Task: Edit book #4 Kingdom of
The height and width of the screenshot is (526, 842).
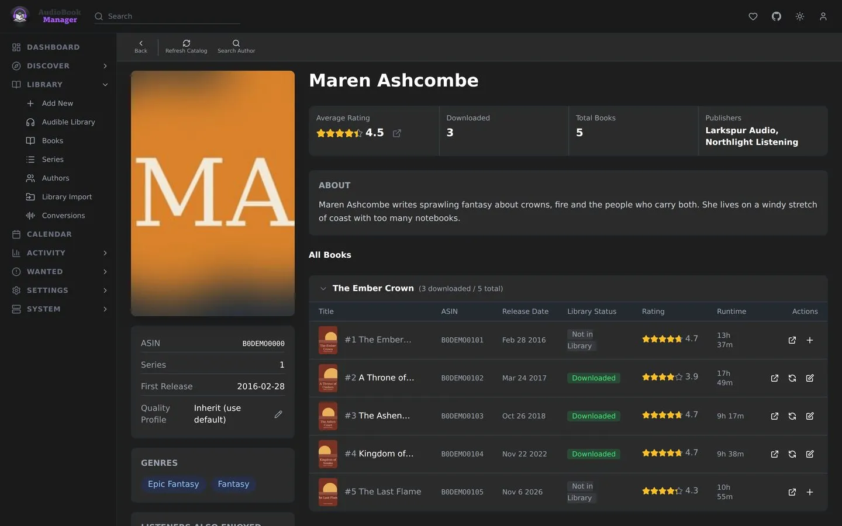Action: pos(810,454)
